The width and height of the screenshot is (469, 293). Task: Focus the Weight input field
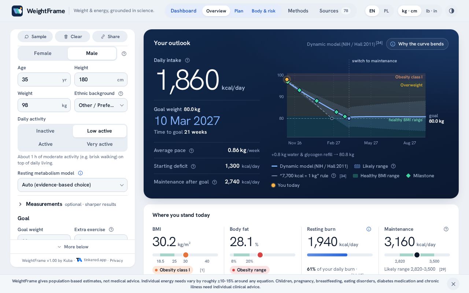click(x=44, y=105)
